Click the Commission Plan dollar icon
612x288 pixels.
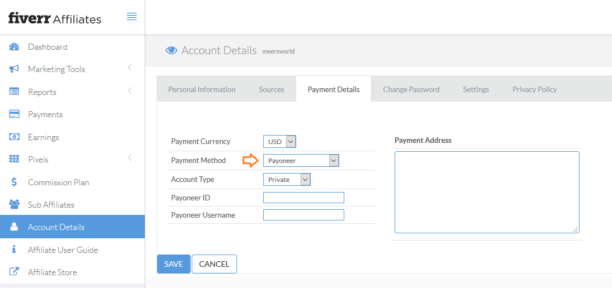pos(14,182)
